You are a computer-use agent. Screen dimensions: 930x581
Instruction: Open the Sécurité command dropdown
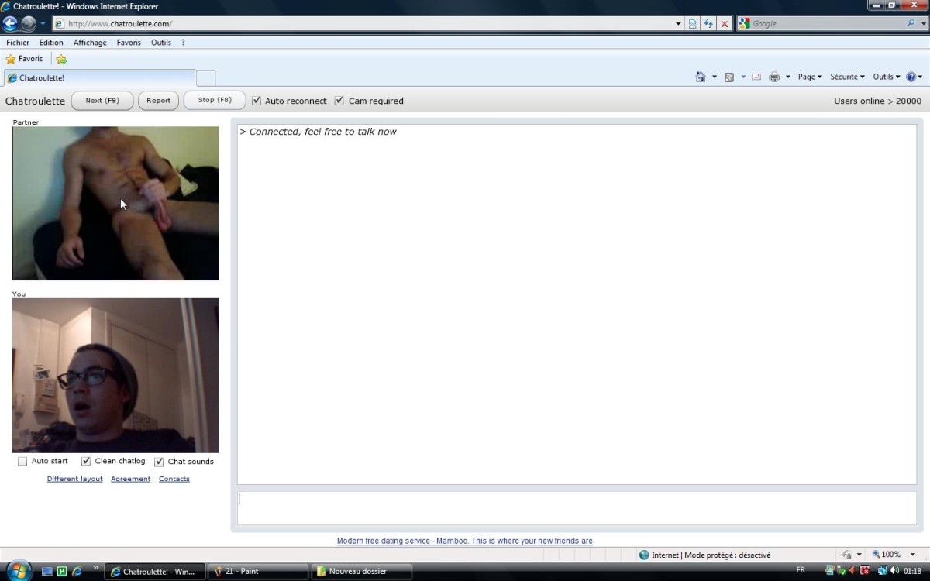point(847,77)
